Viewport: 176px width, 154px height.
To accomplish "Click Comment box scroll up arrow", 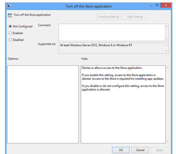I will (166, 27).
